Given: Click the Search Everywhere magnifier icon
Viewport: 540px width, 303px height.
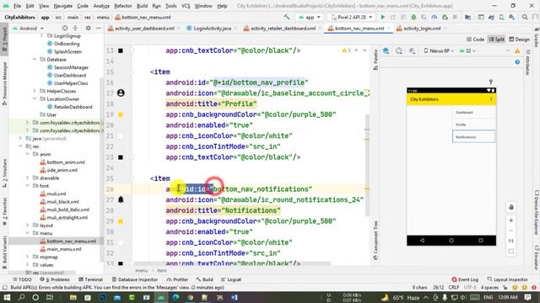Looking at the screenshot, I should click(525, 17).
